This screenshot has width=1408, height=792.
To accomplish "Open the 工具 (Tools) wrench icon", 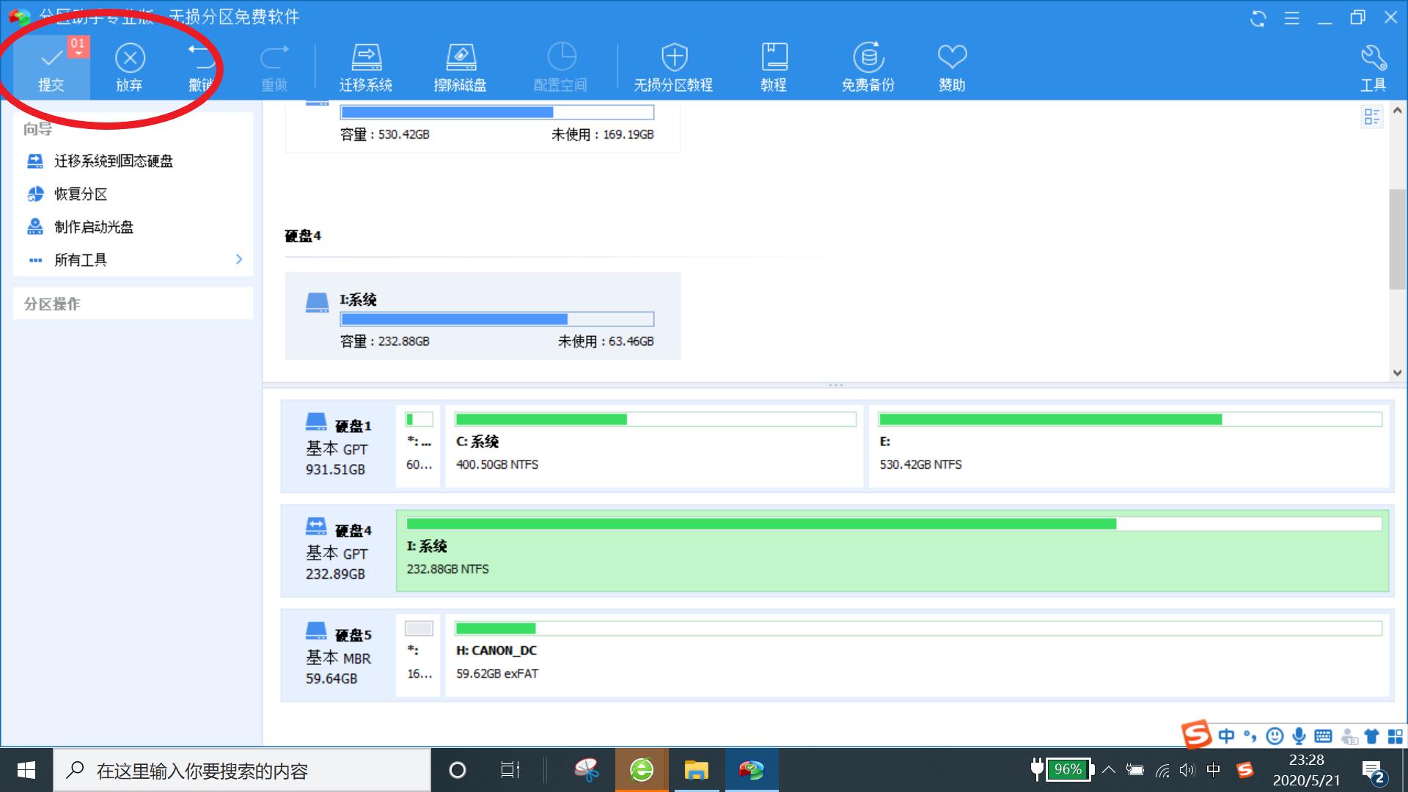I will coord(1373,59).
